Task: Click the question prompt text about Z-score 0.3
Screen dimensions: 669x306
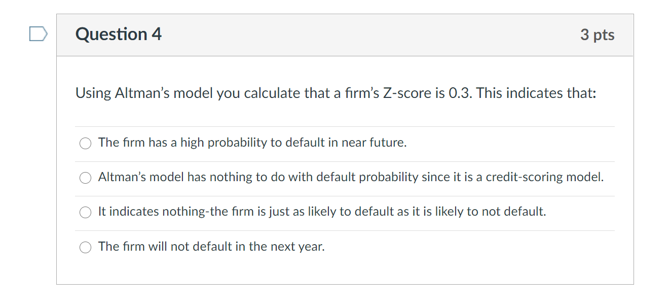Action: point(336,93)
